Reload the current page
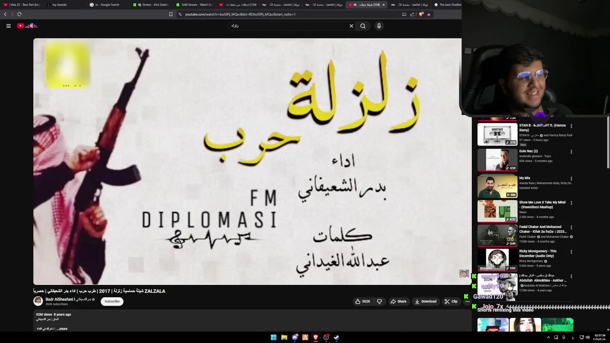This screenshot has width=610, height=343. pos(20,14)
